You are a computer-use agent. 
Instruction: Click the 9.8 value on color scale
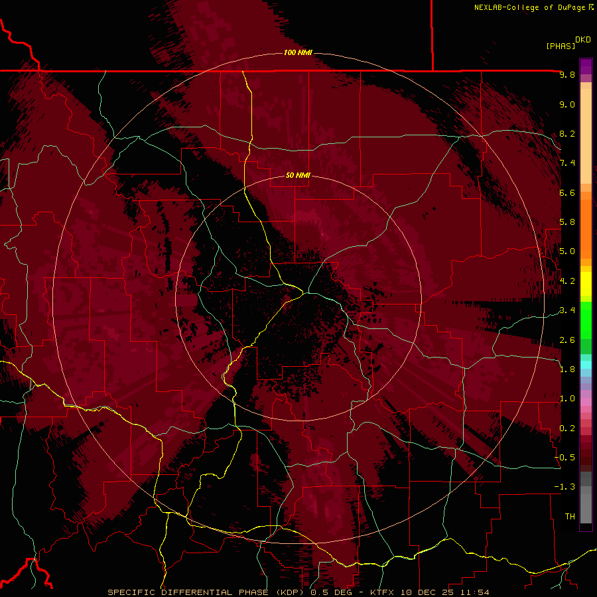pos(567,74)
